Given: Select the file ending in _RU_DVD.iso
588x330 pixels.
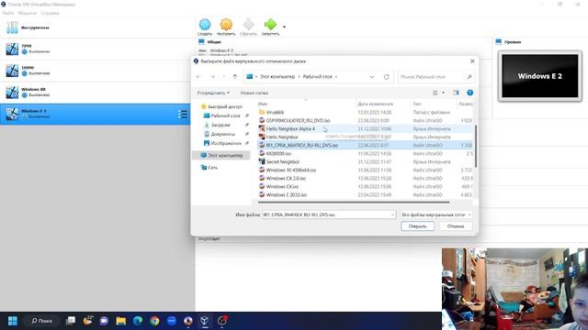Looking at the screenshot, I should coord(295,120).
